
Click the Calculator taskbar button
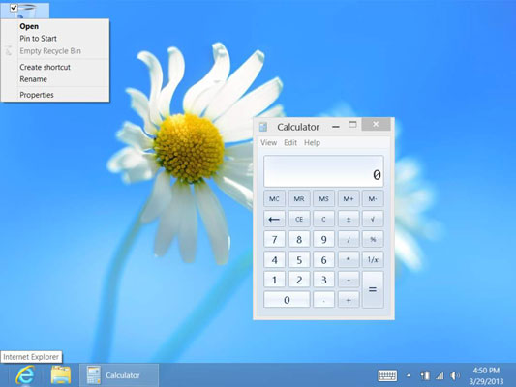(x=119, y=375)
